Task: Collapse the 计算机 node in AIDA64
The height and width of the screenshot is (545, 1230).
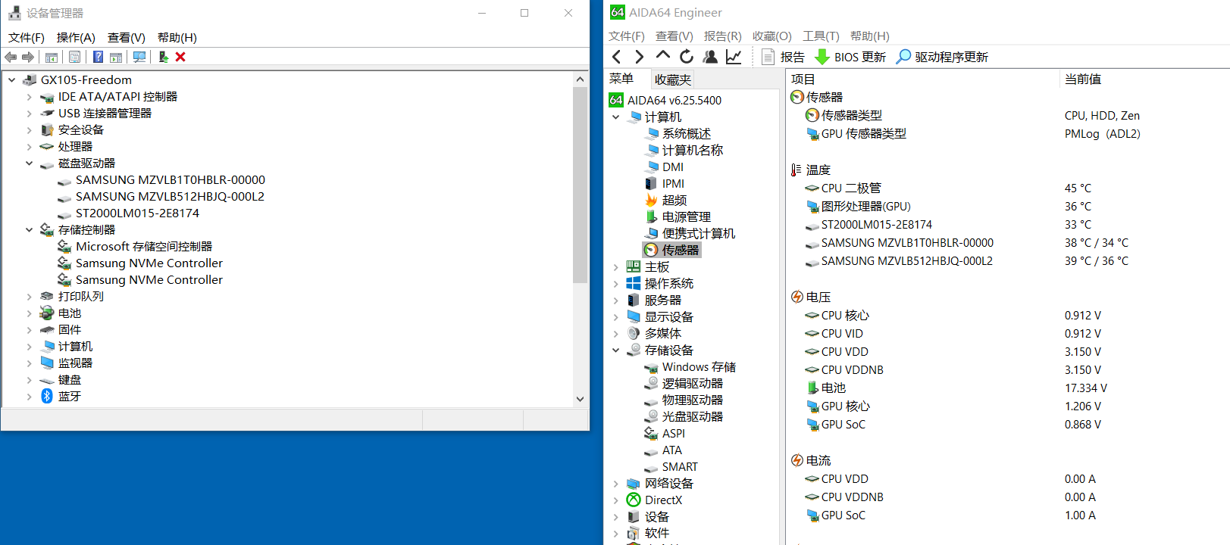Action: [x=616, y=117]
